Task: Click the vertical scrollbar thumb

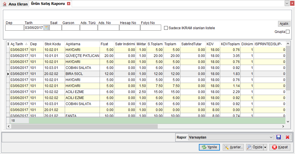Action: (x=288, y=68)
